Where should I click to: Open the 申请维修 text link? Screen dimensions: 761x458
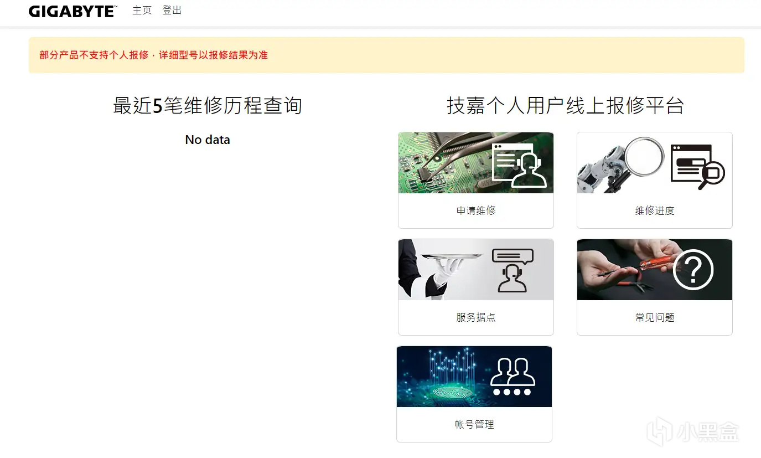tap(476, 210)
